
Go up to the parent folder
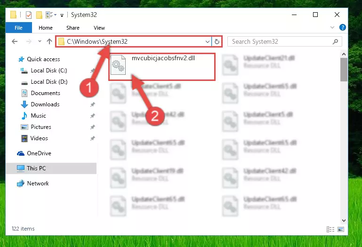coord(49,41)
